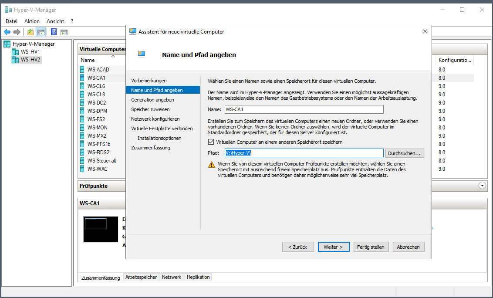
Task: Open the Datei menu
Action: pyautogui.click(x=12, y=21)
